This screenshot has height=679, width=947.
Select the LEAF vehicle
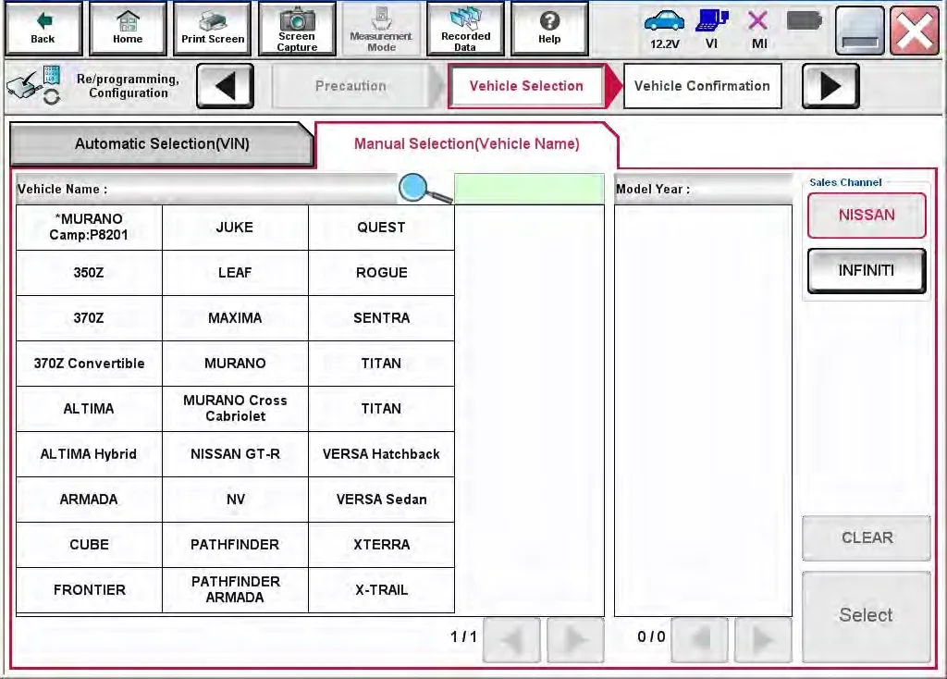(235, 273)
